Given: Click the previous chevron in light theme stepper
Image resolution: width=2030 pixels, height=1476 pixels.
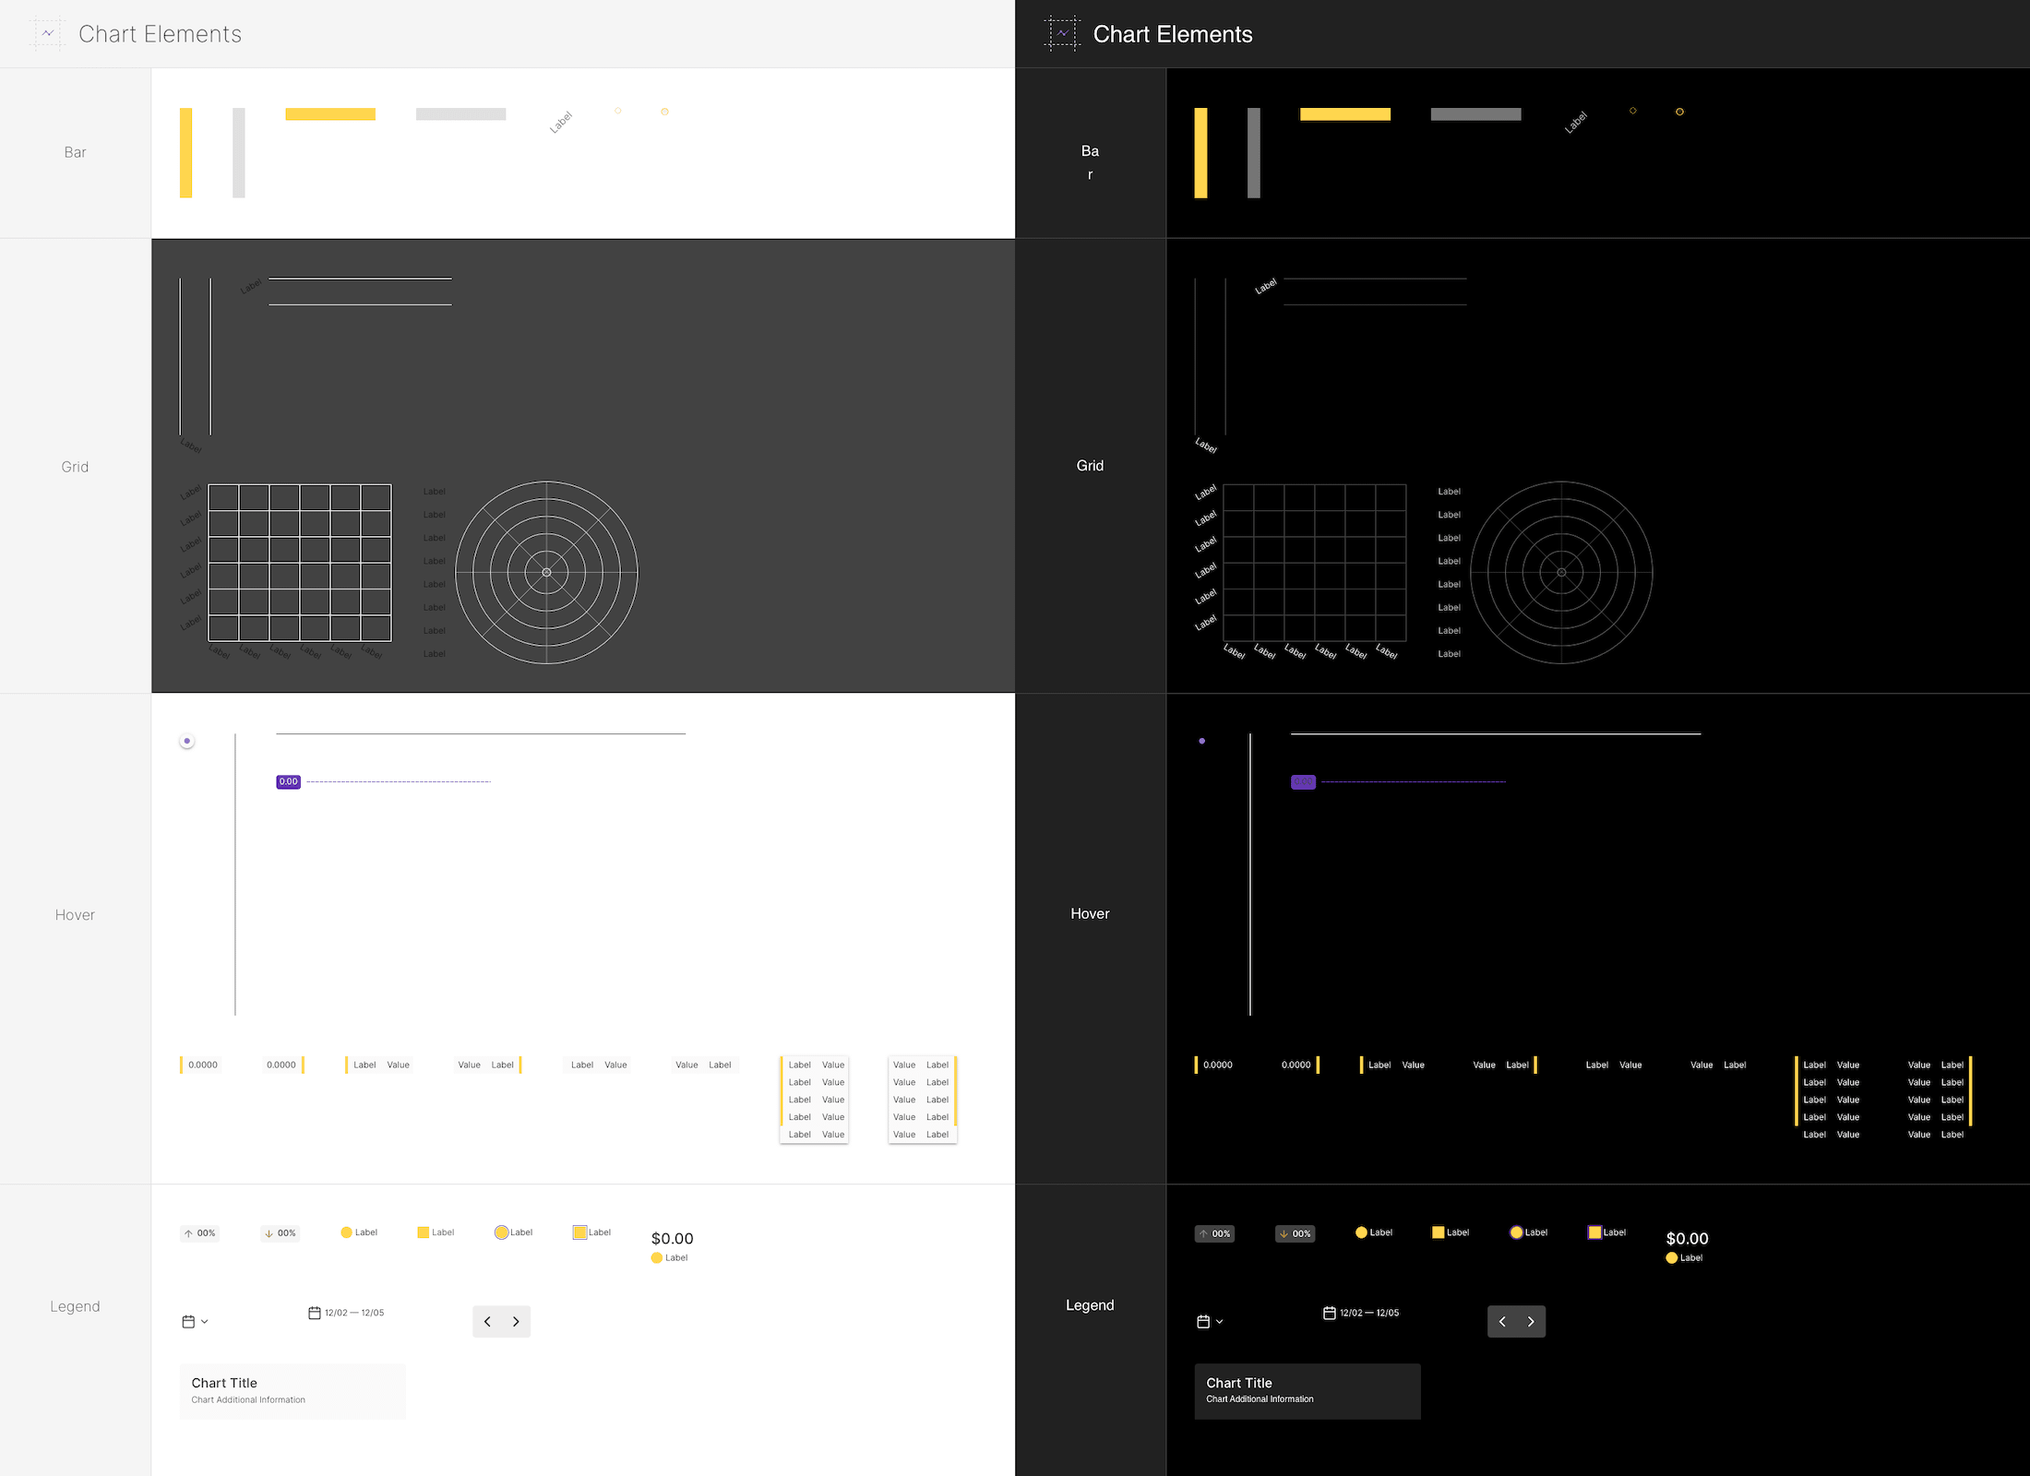Looking at the screenshot, I should (487, 1322).
